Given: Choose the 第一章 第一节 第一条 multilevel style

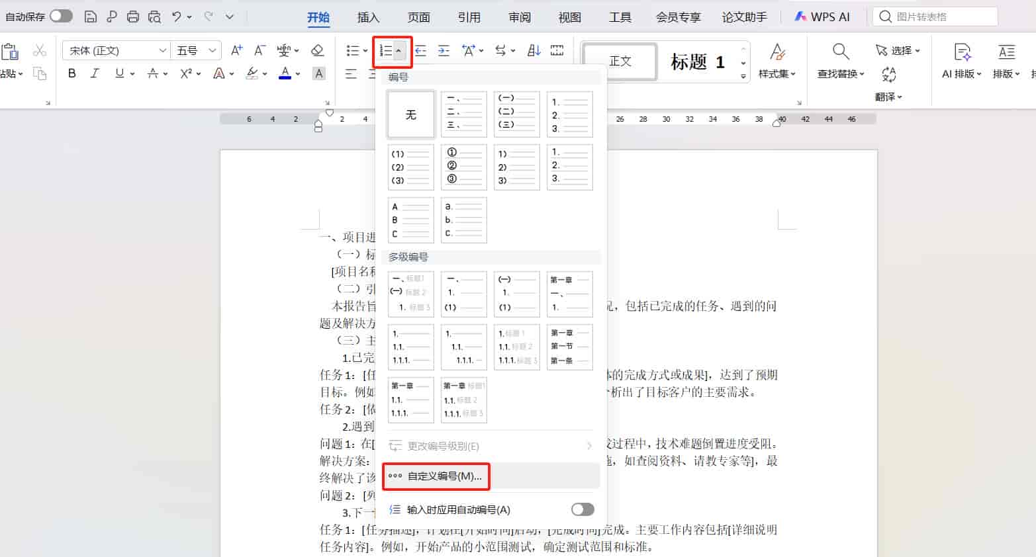Looking at the screenshot, I should 570,347.
